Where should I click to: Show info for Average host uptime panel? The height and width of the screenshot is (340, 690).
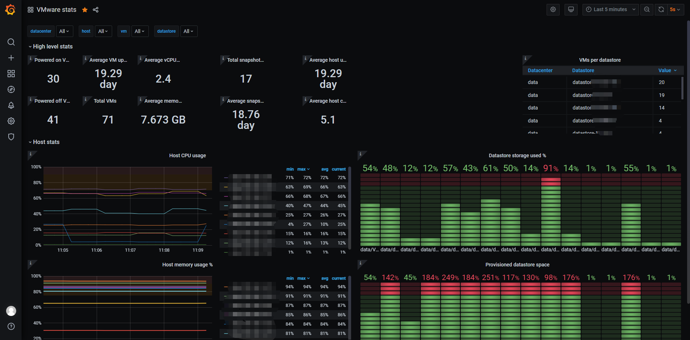click(x=305, y=58)
